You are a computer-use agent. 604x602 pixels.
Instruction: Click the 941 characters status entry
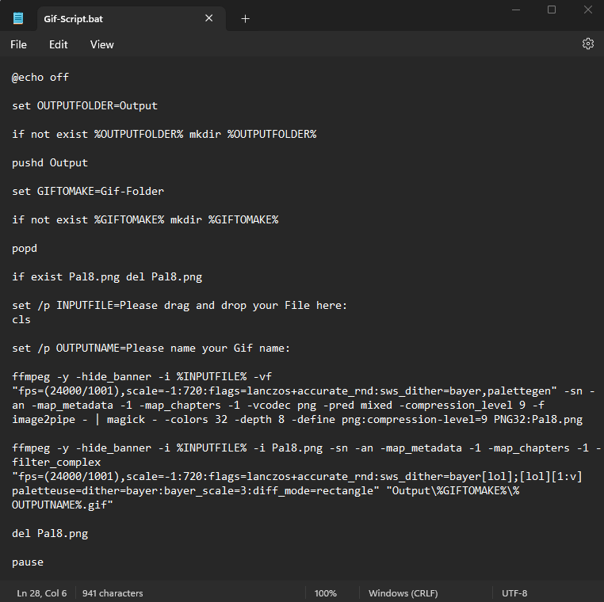click(x=113, y=593)
